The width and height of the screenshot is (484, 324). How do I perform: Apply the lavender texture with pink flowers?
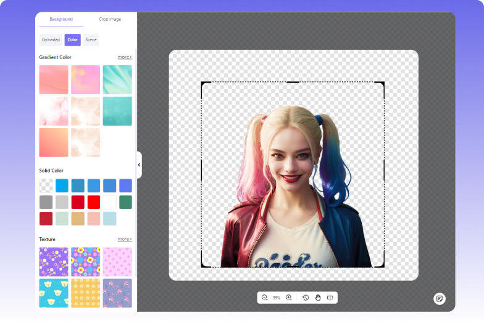(117, 293)
